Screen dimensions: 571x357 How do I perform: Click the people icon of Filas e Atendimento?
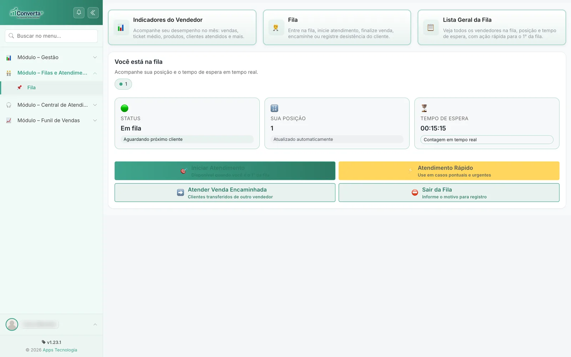click(9, 73)
